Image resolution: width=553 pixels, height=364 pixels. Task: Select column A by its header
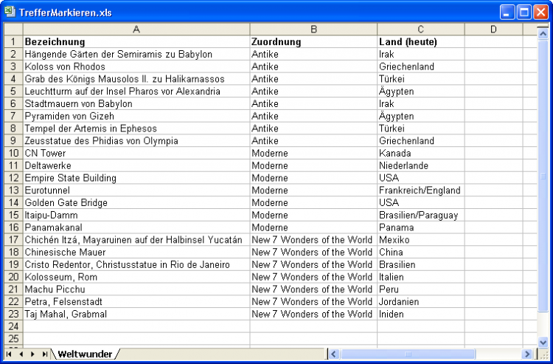point(136,30)
